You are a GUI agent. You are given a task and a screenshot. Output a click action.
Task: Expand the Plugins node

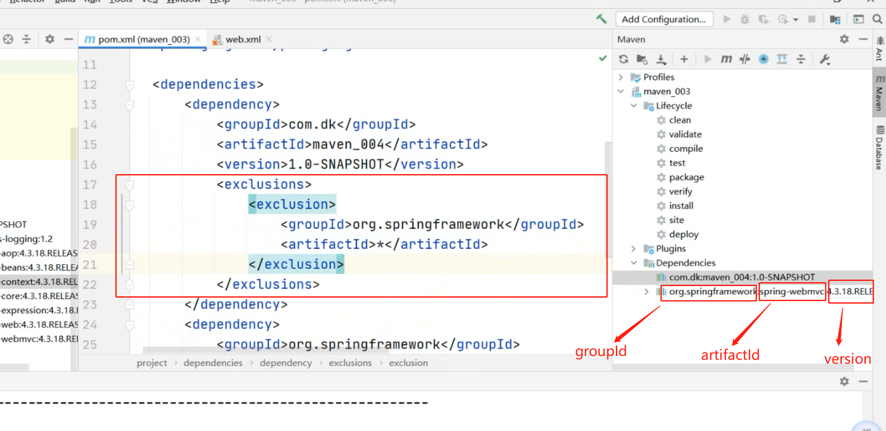coord(634,249)
